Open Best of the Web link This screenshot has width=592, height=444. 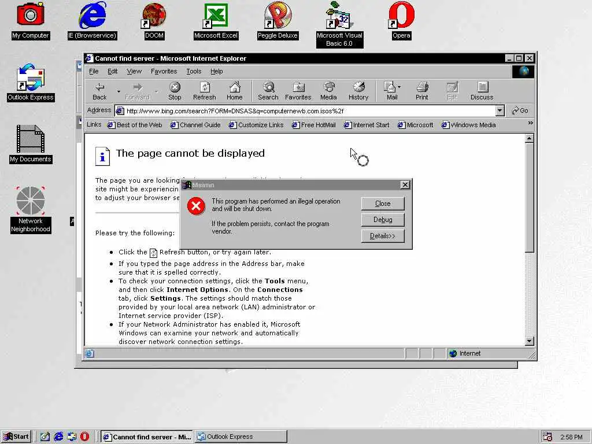click(135, 125)
